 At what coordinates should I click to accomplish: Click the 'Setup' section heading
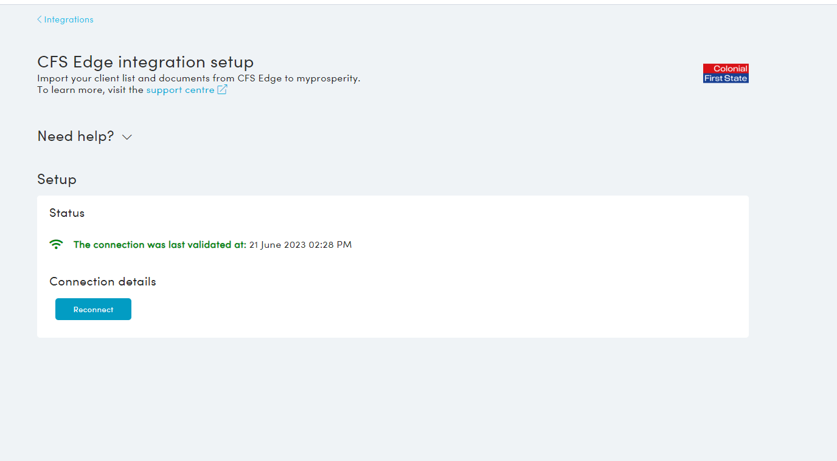pos(57,180)
